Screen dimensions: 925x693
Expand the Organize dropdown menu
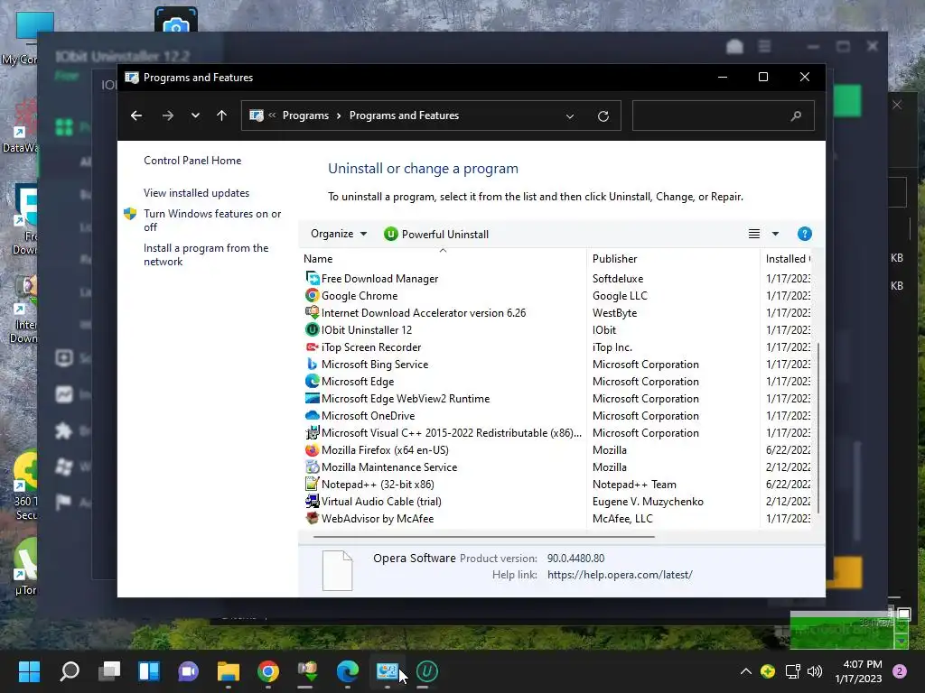(339, 234)
